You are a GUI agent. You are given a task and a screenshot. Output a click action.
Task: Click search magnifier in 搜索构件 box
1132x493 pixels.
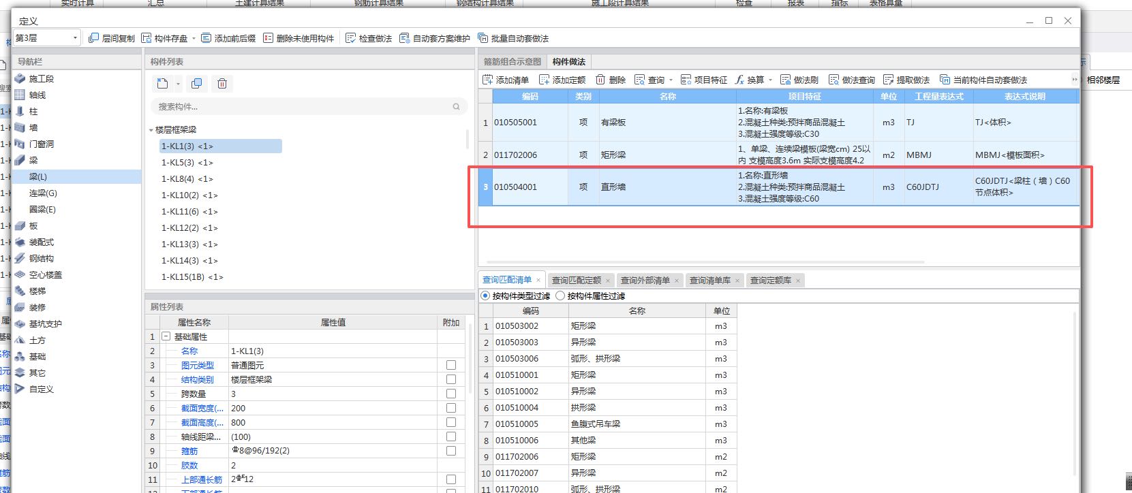[x=456, y=106]
